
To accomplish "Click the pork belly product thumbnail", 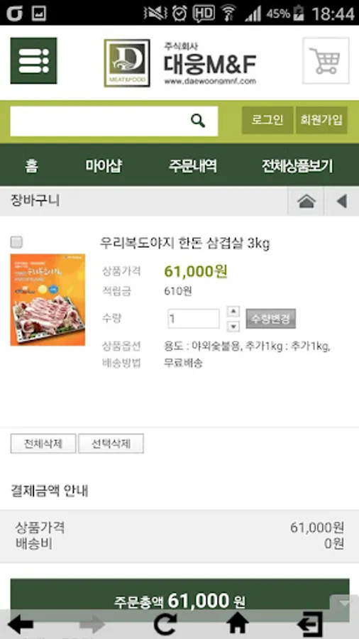I will [48, 300].
